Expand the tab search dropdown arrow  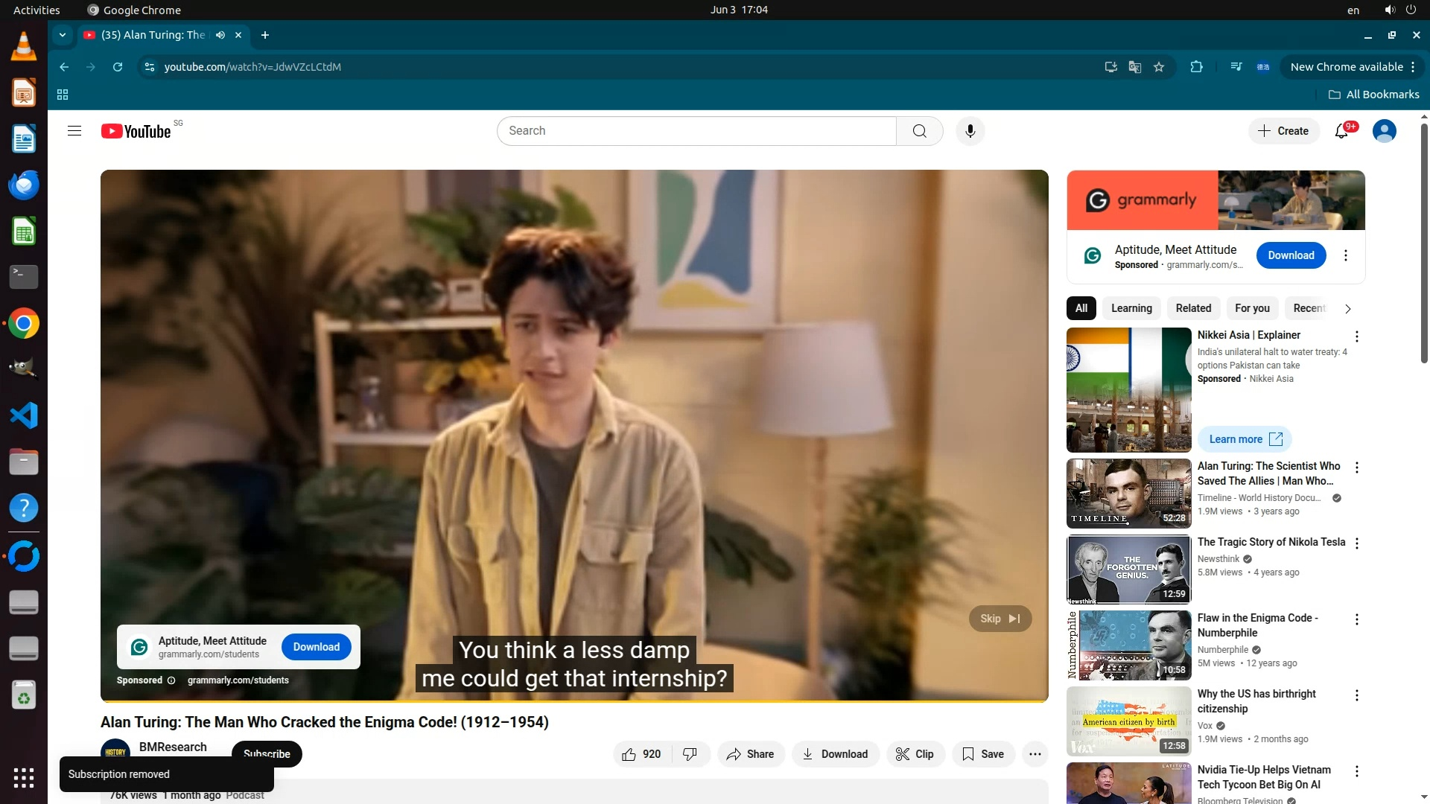tap(63, 35)
